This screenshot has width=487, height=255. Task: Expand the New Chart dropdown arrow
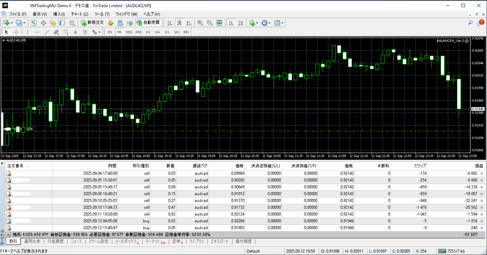pos(11,22)
